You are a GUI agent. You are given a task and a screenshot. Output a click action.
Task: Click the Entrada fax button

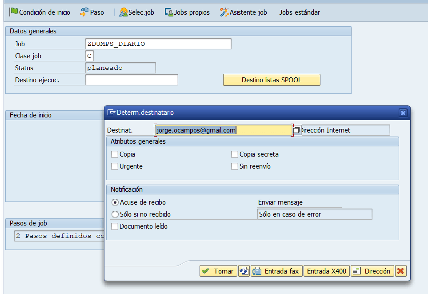(x=276, y=271)
